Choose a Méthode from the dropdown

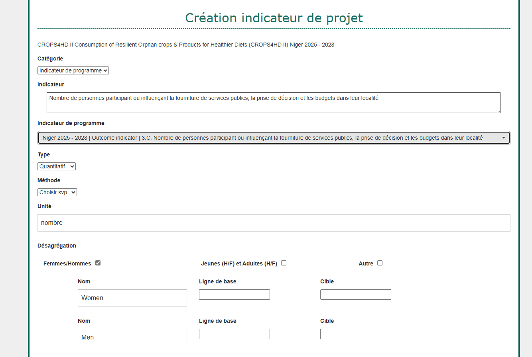click(x=57, y=192)
